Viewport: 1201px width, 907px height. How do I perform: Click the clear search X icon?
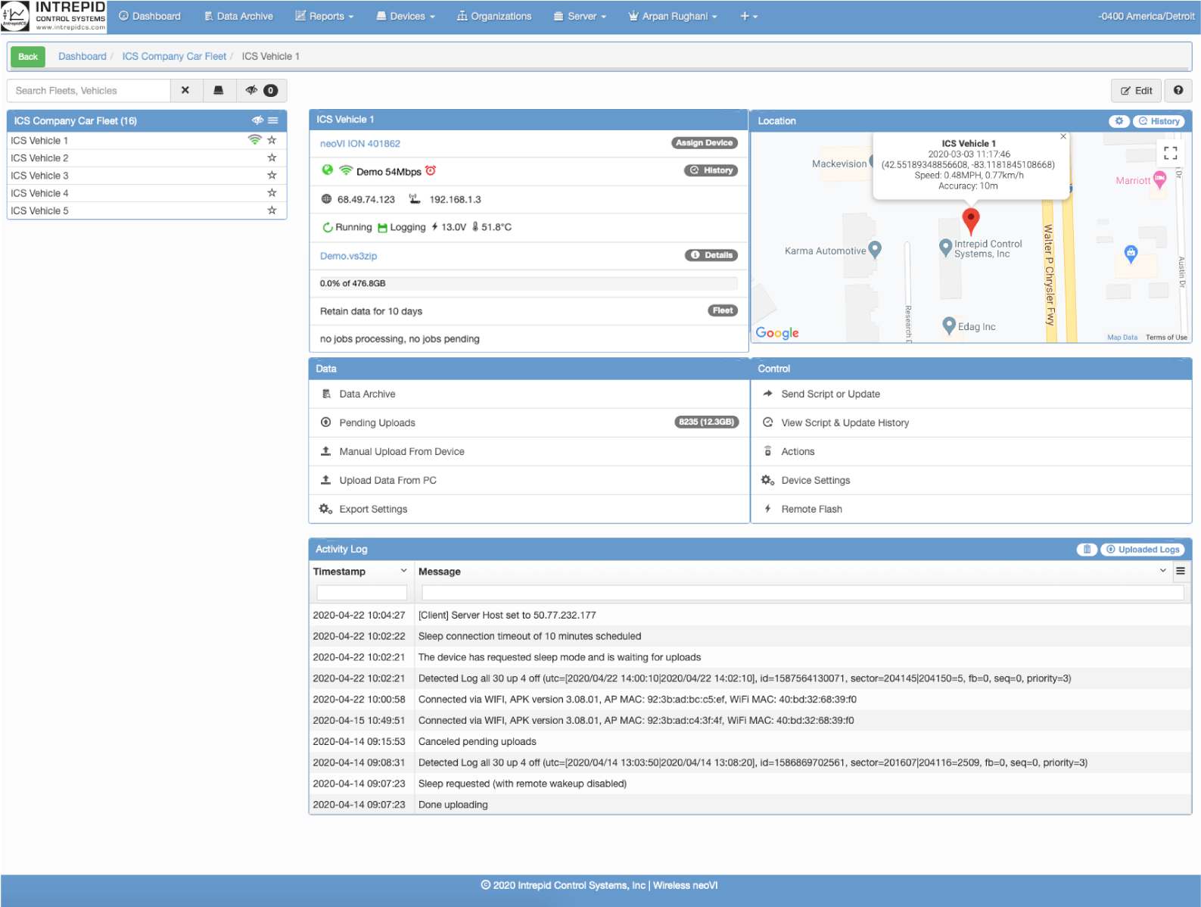tap(185, 91)
